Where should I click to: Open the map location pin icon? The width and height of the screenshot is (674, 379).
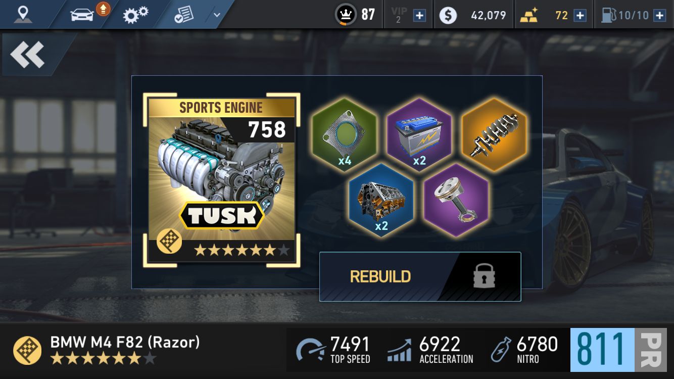point(22,14)
